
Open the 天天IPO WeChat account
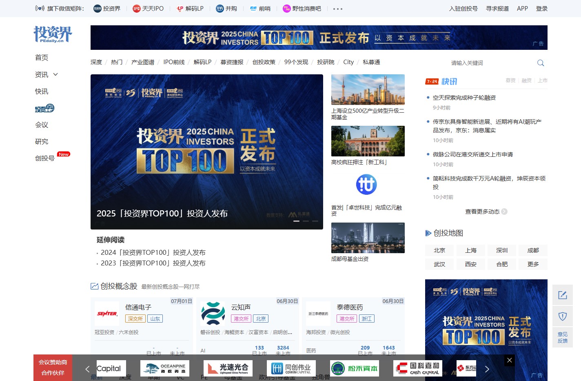coord(148,9)
